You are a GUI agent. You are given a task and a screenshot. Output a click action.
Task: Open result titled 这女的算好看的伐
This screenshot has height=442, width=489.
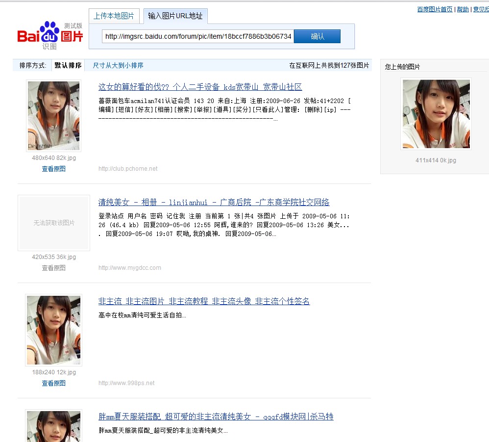coord(200,87)
